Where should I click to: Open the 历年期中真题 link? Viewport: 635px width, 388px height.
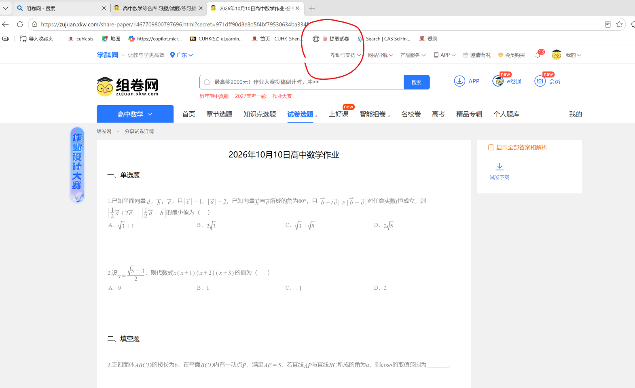click(214, 96)
